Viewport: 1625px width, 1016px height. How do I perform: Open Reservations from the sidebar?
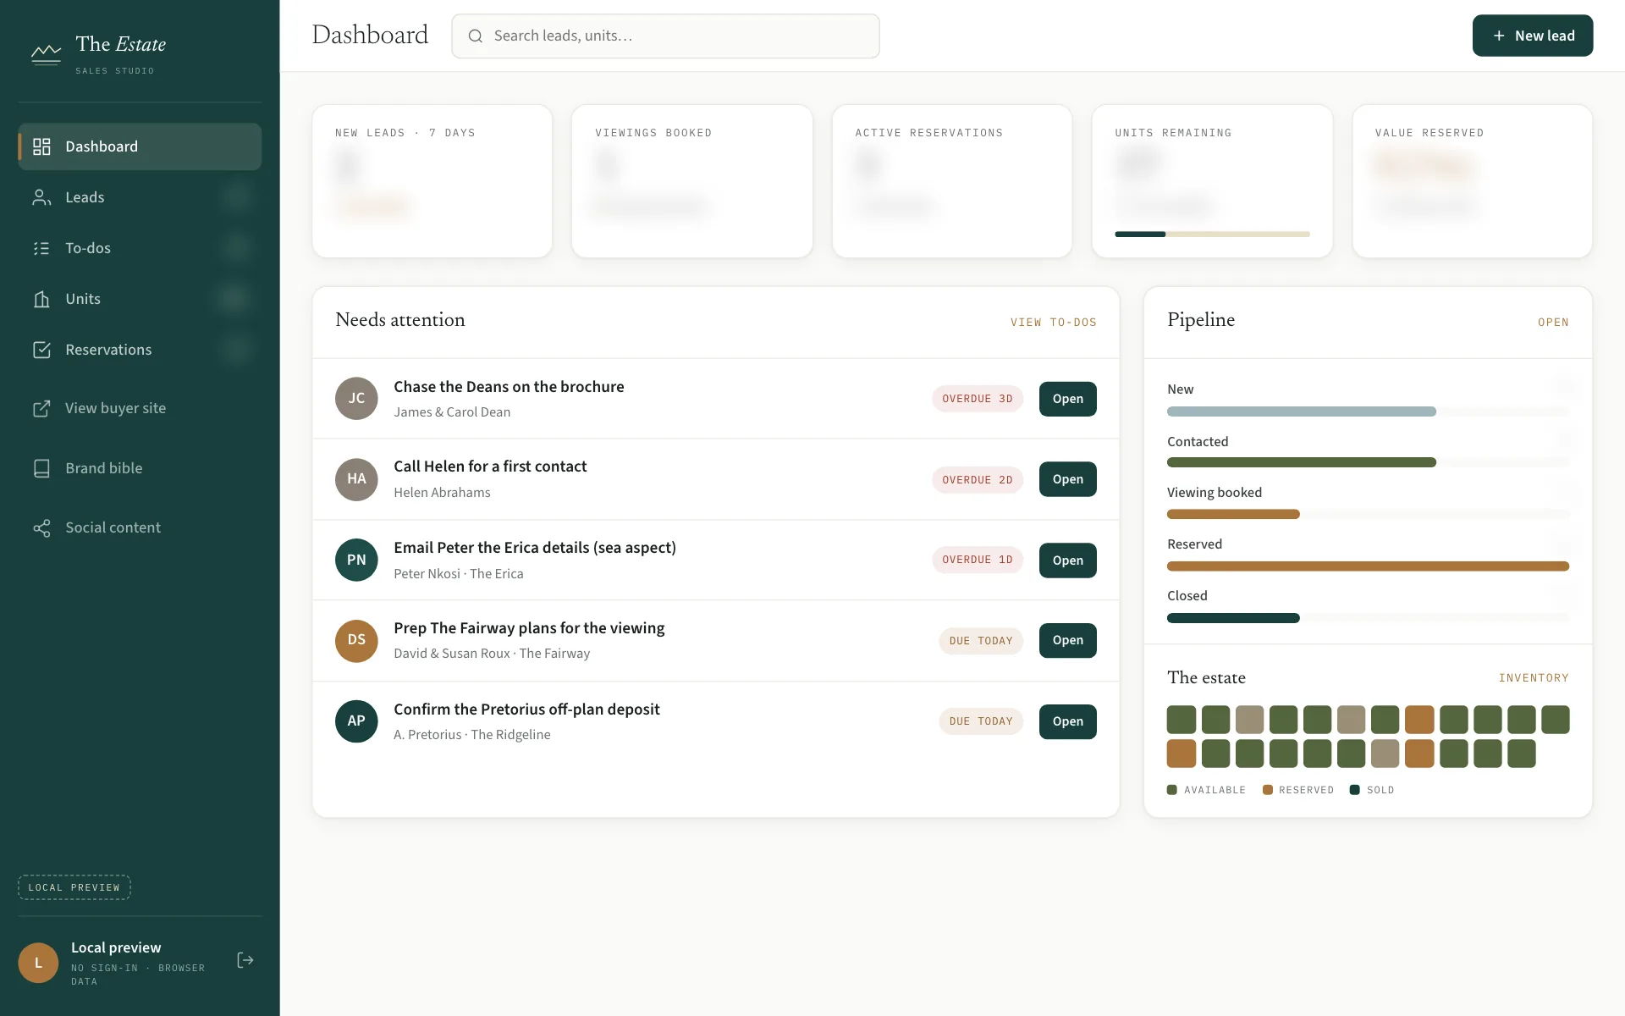click(140, 350)
